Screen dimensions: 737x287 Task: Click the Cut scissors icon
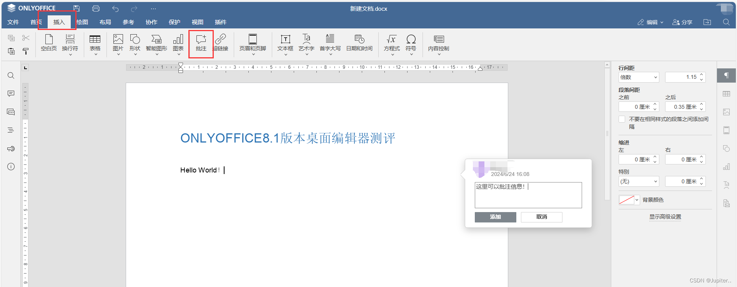pyautogui.click(x=26, y=38)
